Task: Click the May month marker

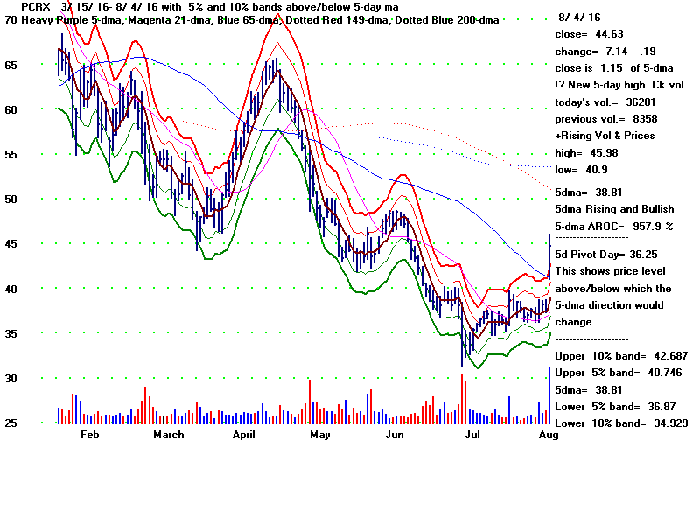Action: [320, 435]
